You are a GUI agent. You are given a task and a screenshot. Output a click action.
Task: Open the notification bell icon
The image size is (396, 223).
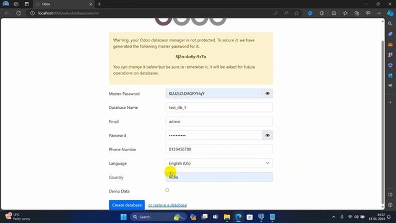pos(389,217)
